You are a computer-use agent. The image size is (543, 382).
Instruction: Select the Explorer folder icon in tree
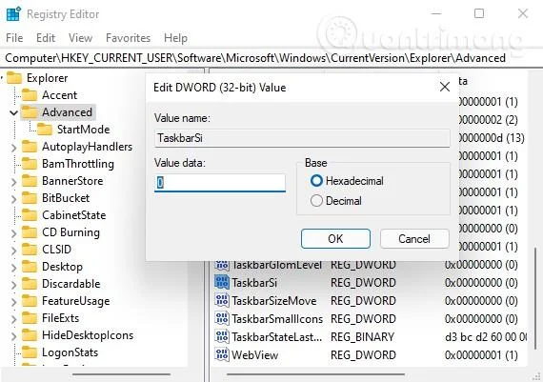pyautogui.click(x=14, y=77)
